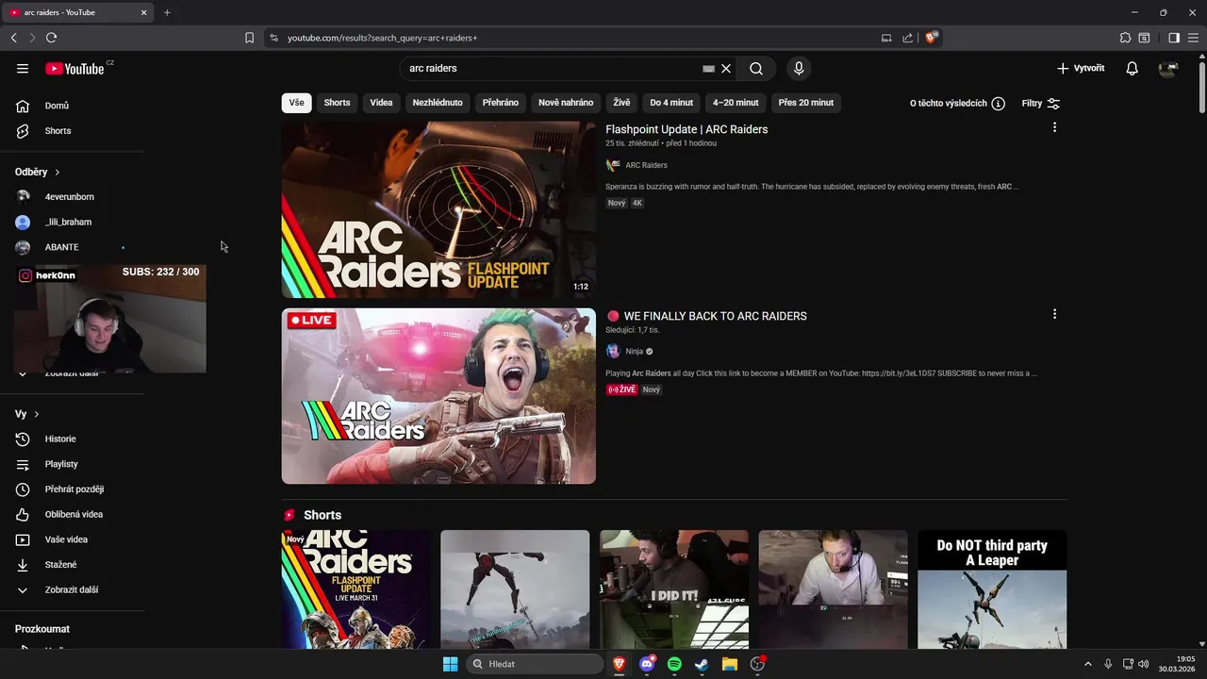Select the Vše filter chip
Viewport: 1207px width, 679px height.
pyautogui.click(x=296, y=103)
